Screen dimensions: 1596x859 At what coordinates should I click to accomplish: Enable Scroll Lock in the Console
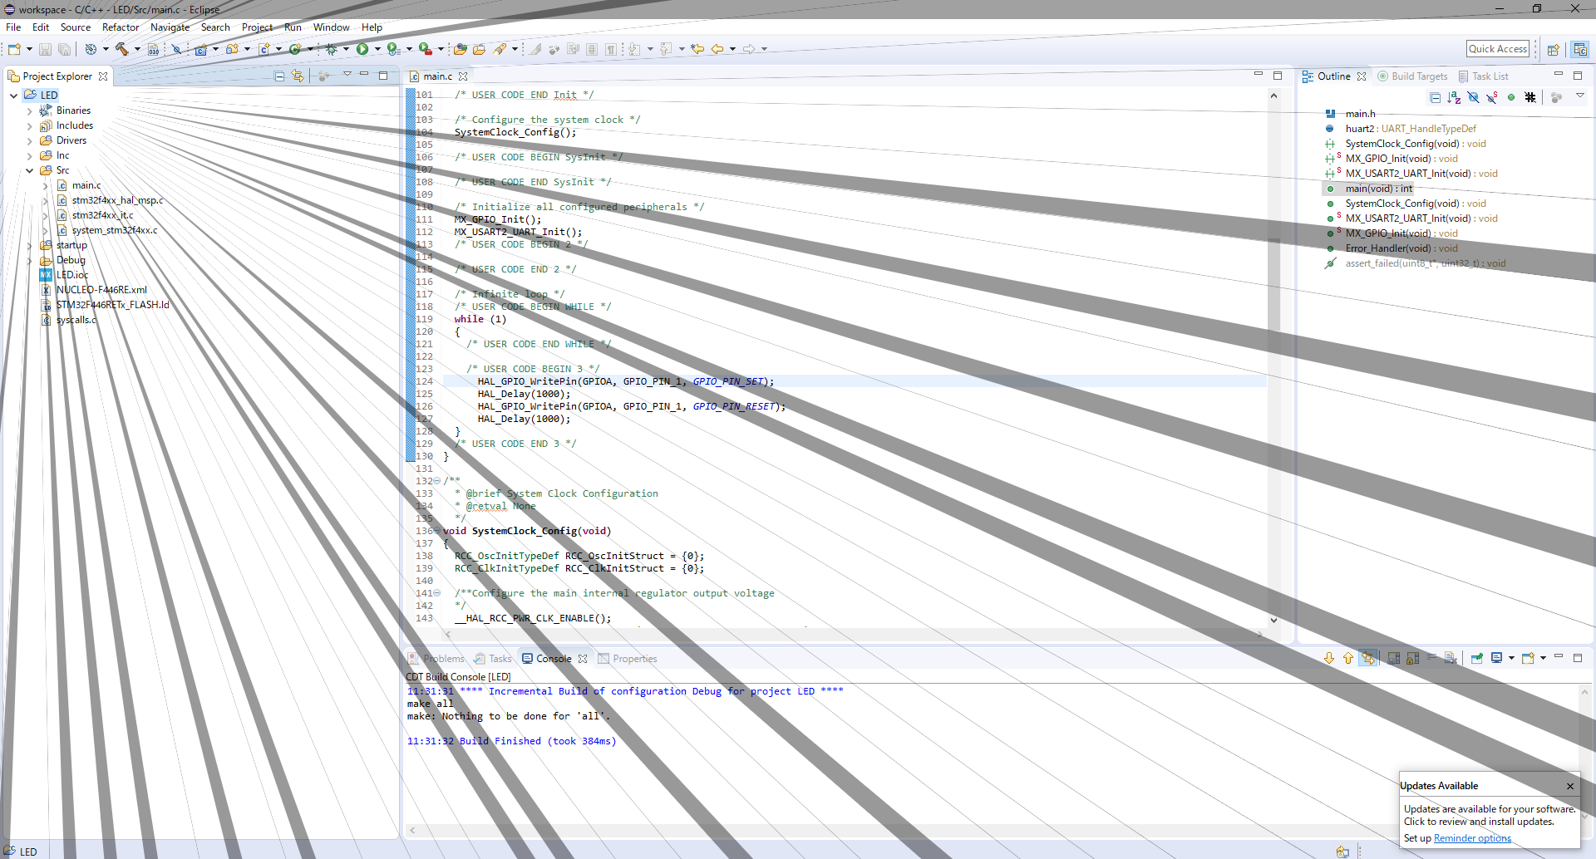[x=1413, y=658]
